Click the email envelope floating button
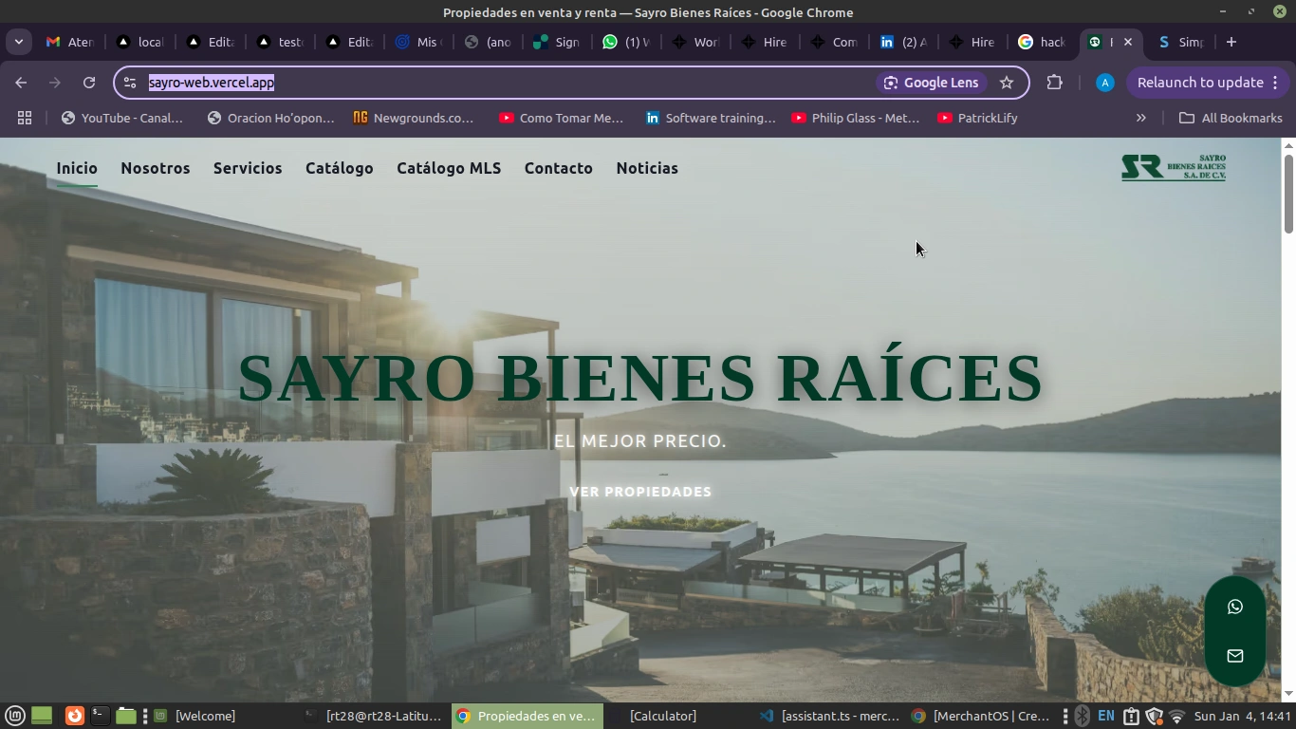 [x=1234, y=656]
